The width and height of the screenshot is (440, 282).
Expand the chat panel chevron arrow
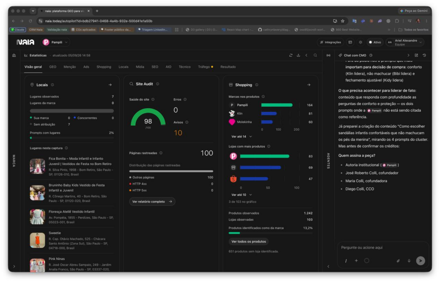(x=408, y=55)
